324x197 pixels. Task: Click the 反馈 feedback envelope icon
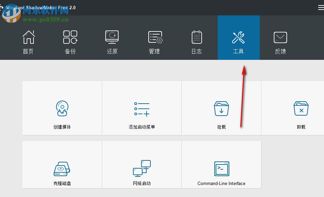point(280,37)
